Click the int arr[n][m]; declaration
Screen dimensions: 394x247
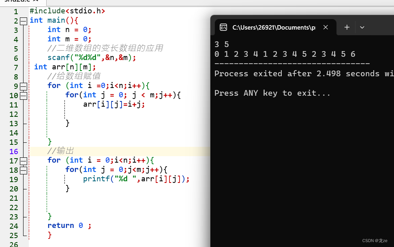click(x=65, y=67)
